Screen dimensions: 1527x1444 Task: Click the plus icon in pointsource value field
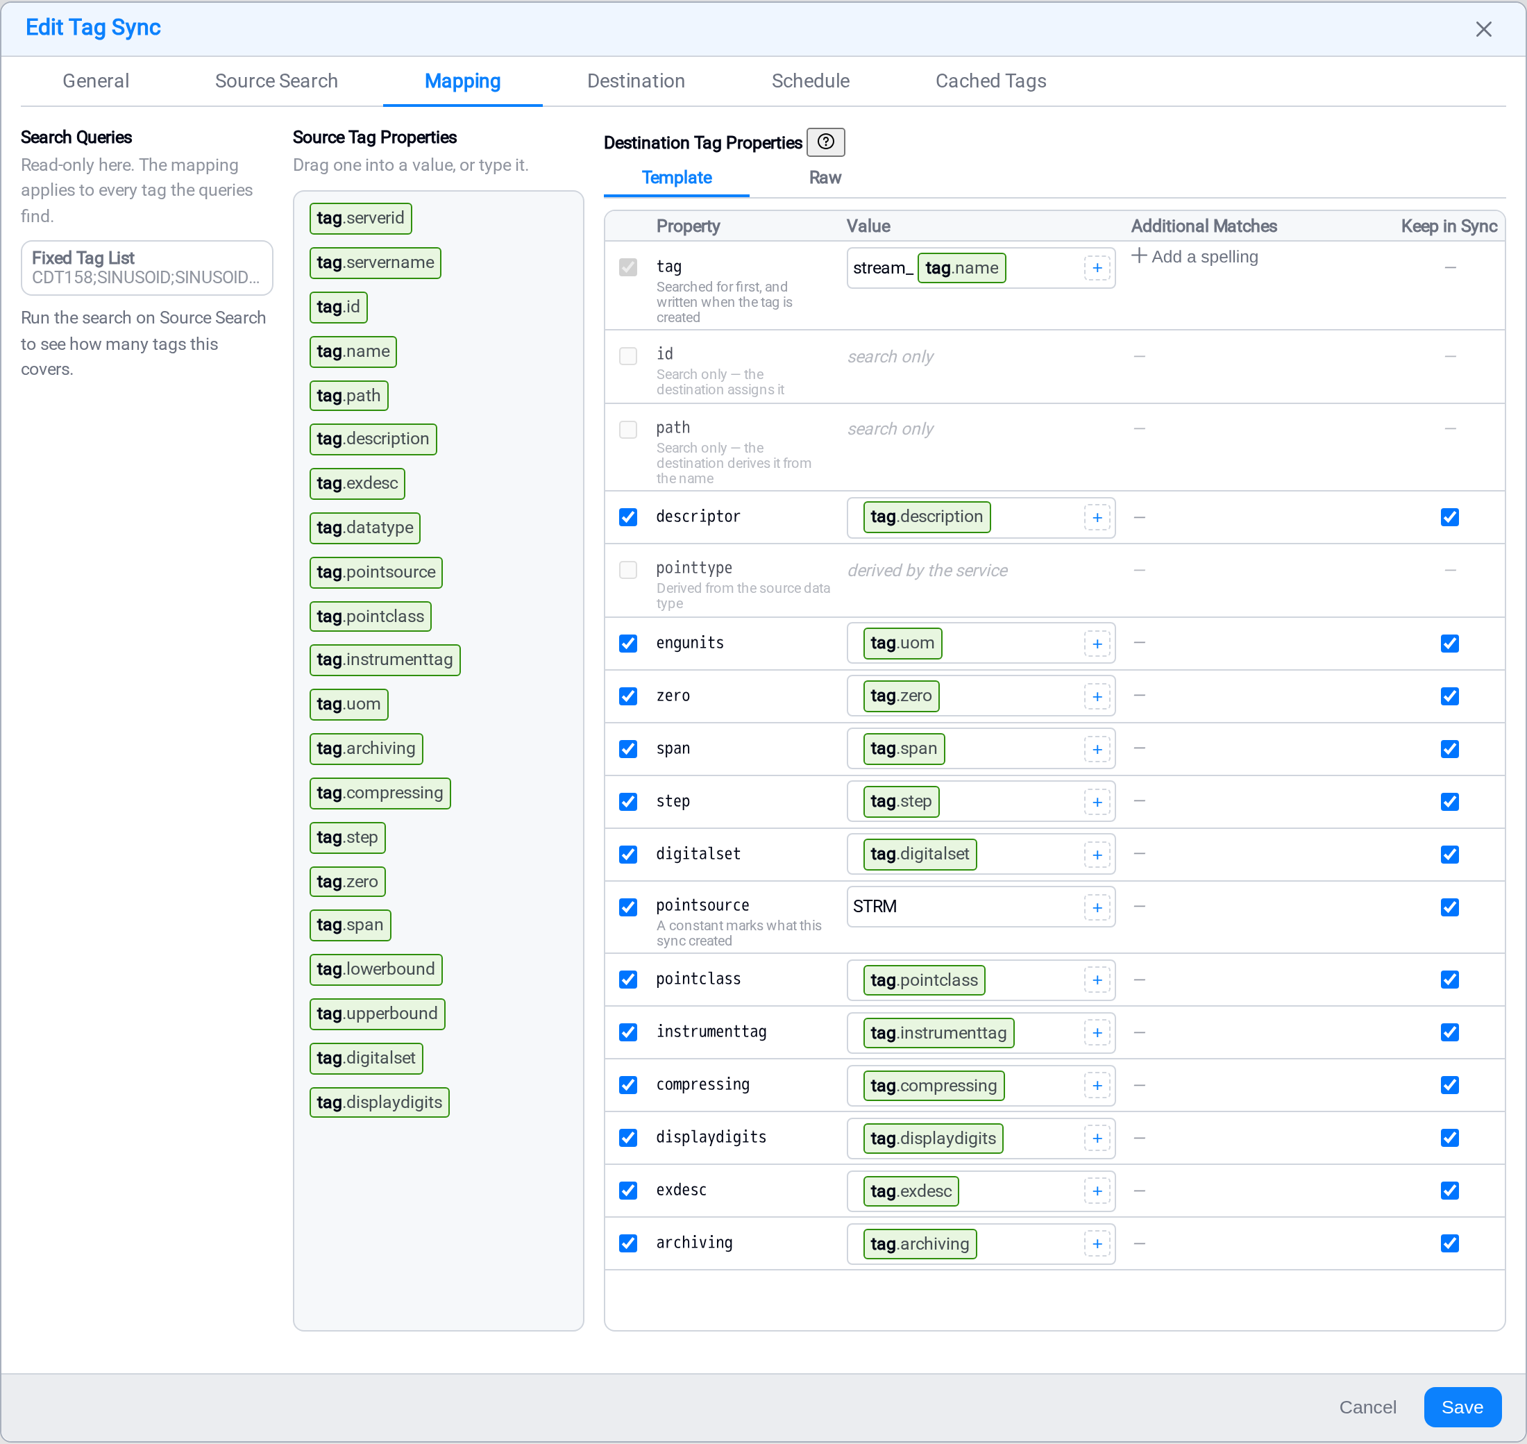pos(1097,907)
